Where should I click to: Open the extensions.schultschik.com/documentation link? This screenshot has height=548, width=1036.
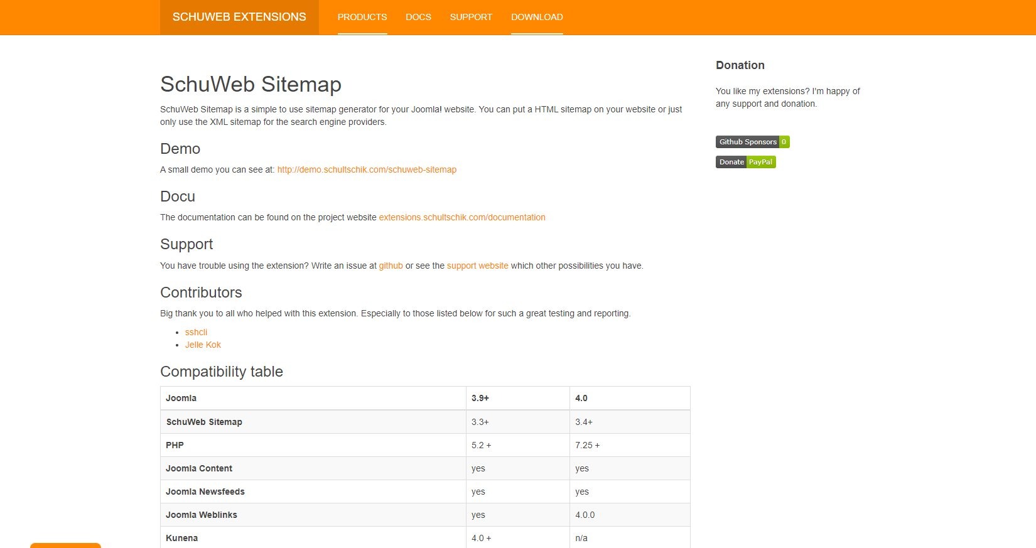pos(461,217)
